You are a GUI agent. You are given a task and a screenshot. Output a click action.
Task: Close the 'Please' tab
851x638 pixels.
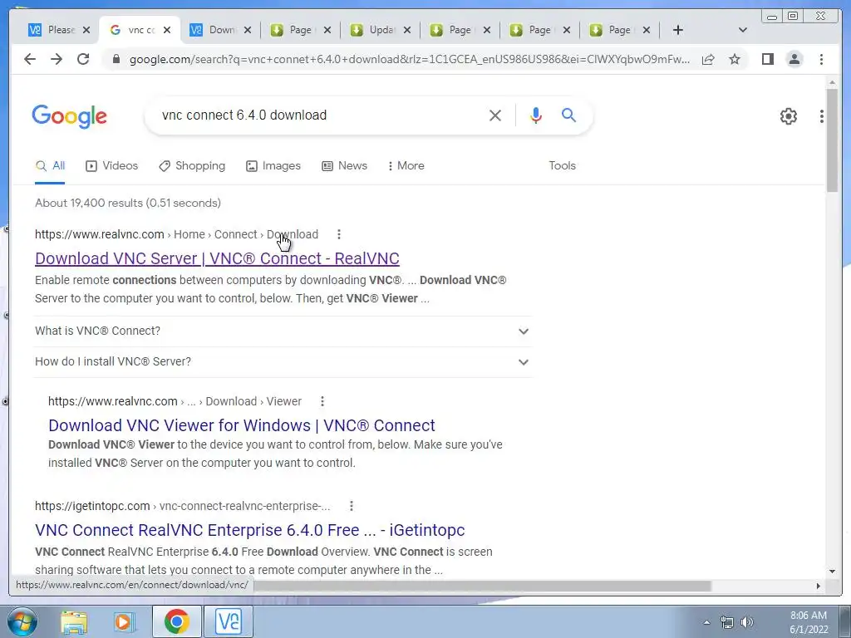click(86, 30)
